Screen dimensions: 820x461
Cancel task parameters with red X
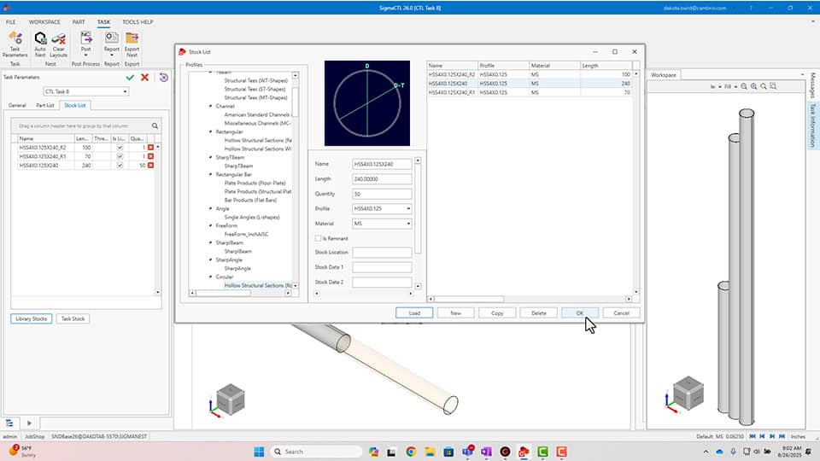click(x=144, y=78)
